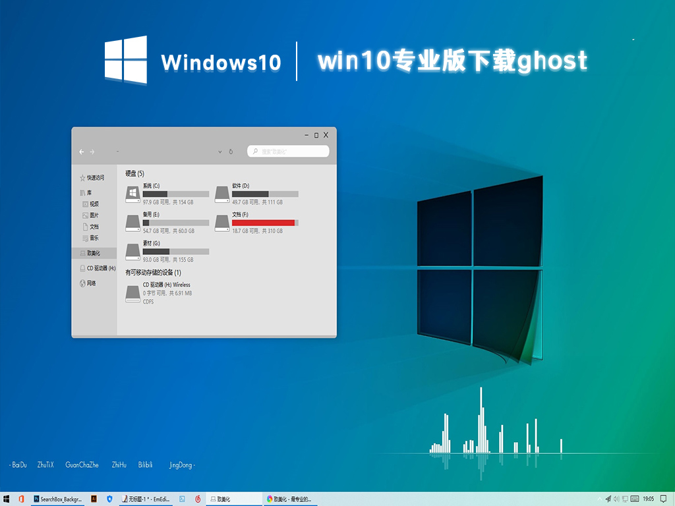675x506 pixels.
Task: Switch to the EmEditor taskbar window
Action: pos(148,499)
